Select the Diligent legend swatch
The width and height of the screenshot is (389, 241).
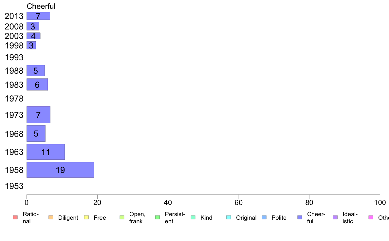pyautogui.click(x=51, y=217)
